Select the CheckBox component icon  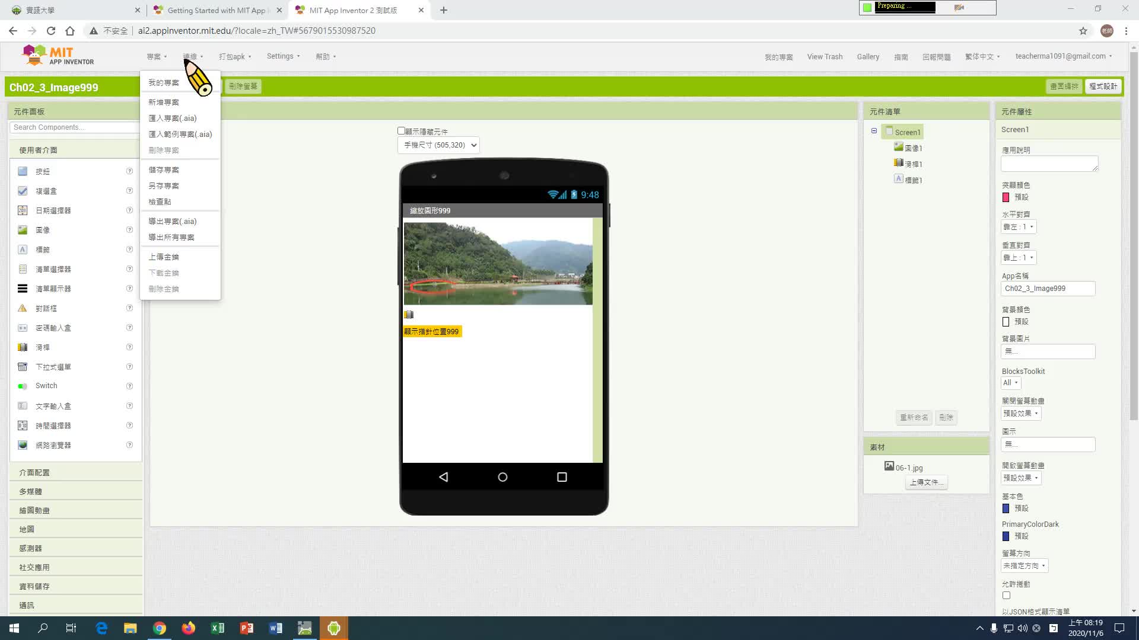tap(23, 191)
